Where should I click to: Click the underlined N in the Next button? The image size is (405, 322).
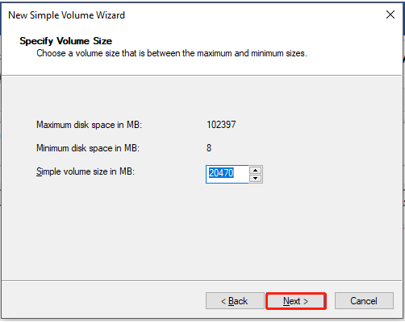[x=286, y=301]
